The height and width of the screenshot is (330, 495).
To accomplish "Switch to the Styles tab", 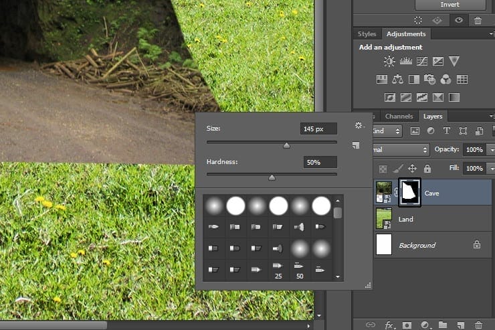I will [367, 33].
